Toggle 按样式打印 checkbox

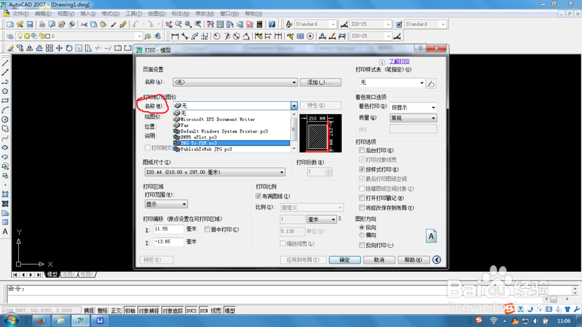pyautogui.click(x=362, y=169)
